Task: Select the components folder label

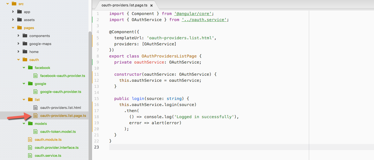Action: click(40, 36)
